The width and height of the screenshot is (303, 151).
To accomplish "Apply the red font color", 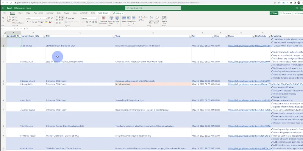I will tap(50, 22).
